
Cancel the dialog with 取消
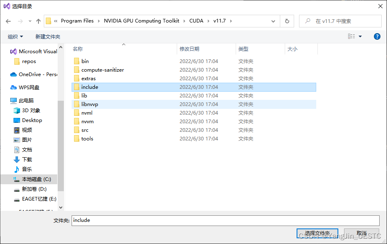362,233
